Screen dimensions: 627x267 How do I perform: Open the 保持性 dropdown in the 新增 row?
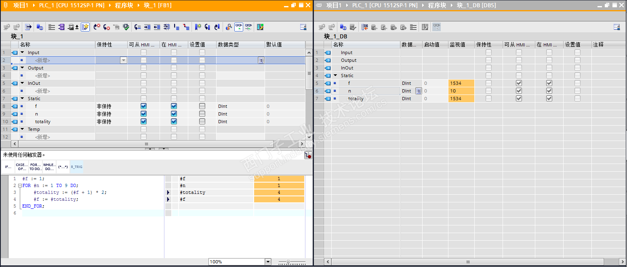coord(124,60)
